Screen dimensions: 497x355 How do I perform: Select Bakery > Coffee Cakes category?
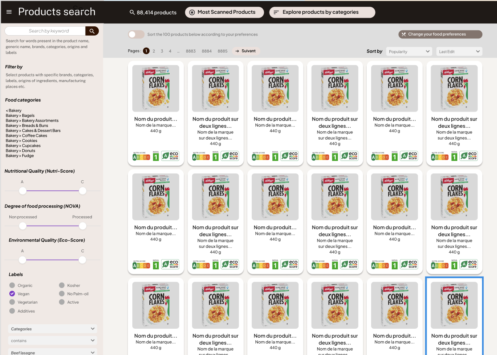(26, 136)
